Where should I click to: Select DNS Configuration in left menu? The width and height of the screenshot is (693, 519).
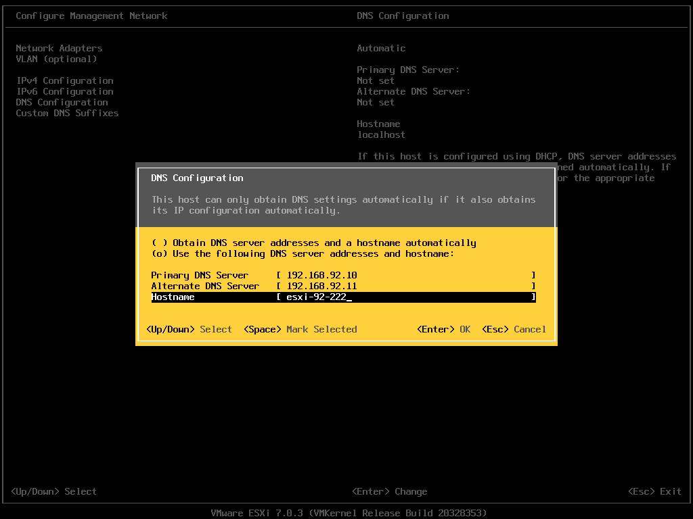[x=62, y=102]
